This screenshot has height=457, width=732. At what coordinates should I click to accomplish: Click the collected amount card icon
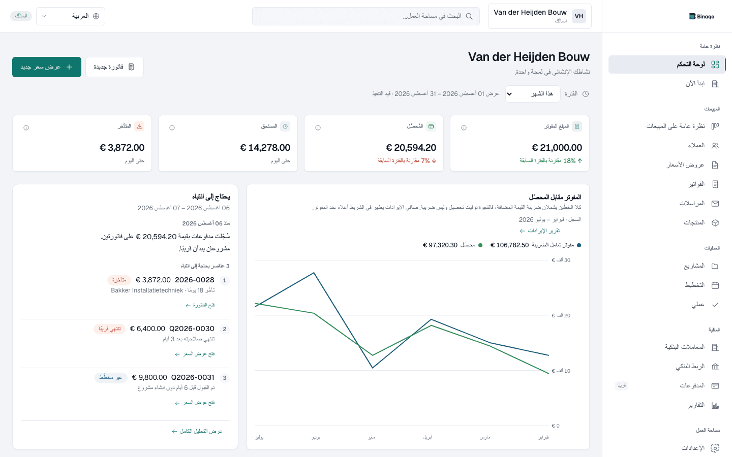coord(431,126)
